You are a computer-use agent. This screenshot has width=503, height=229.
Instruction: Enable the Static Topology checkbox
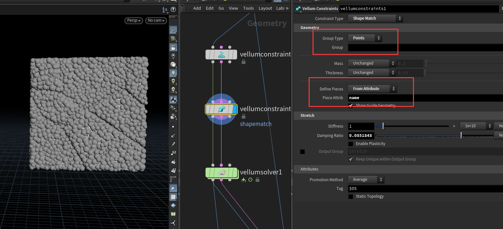click(351, 196)
